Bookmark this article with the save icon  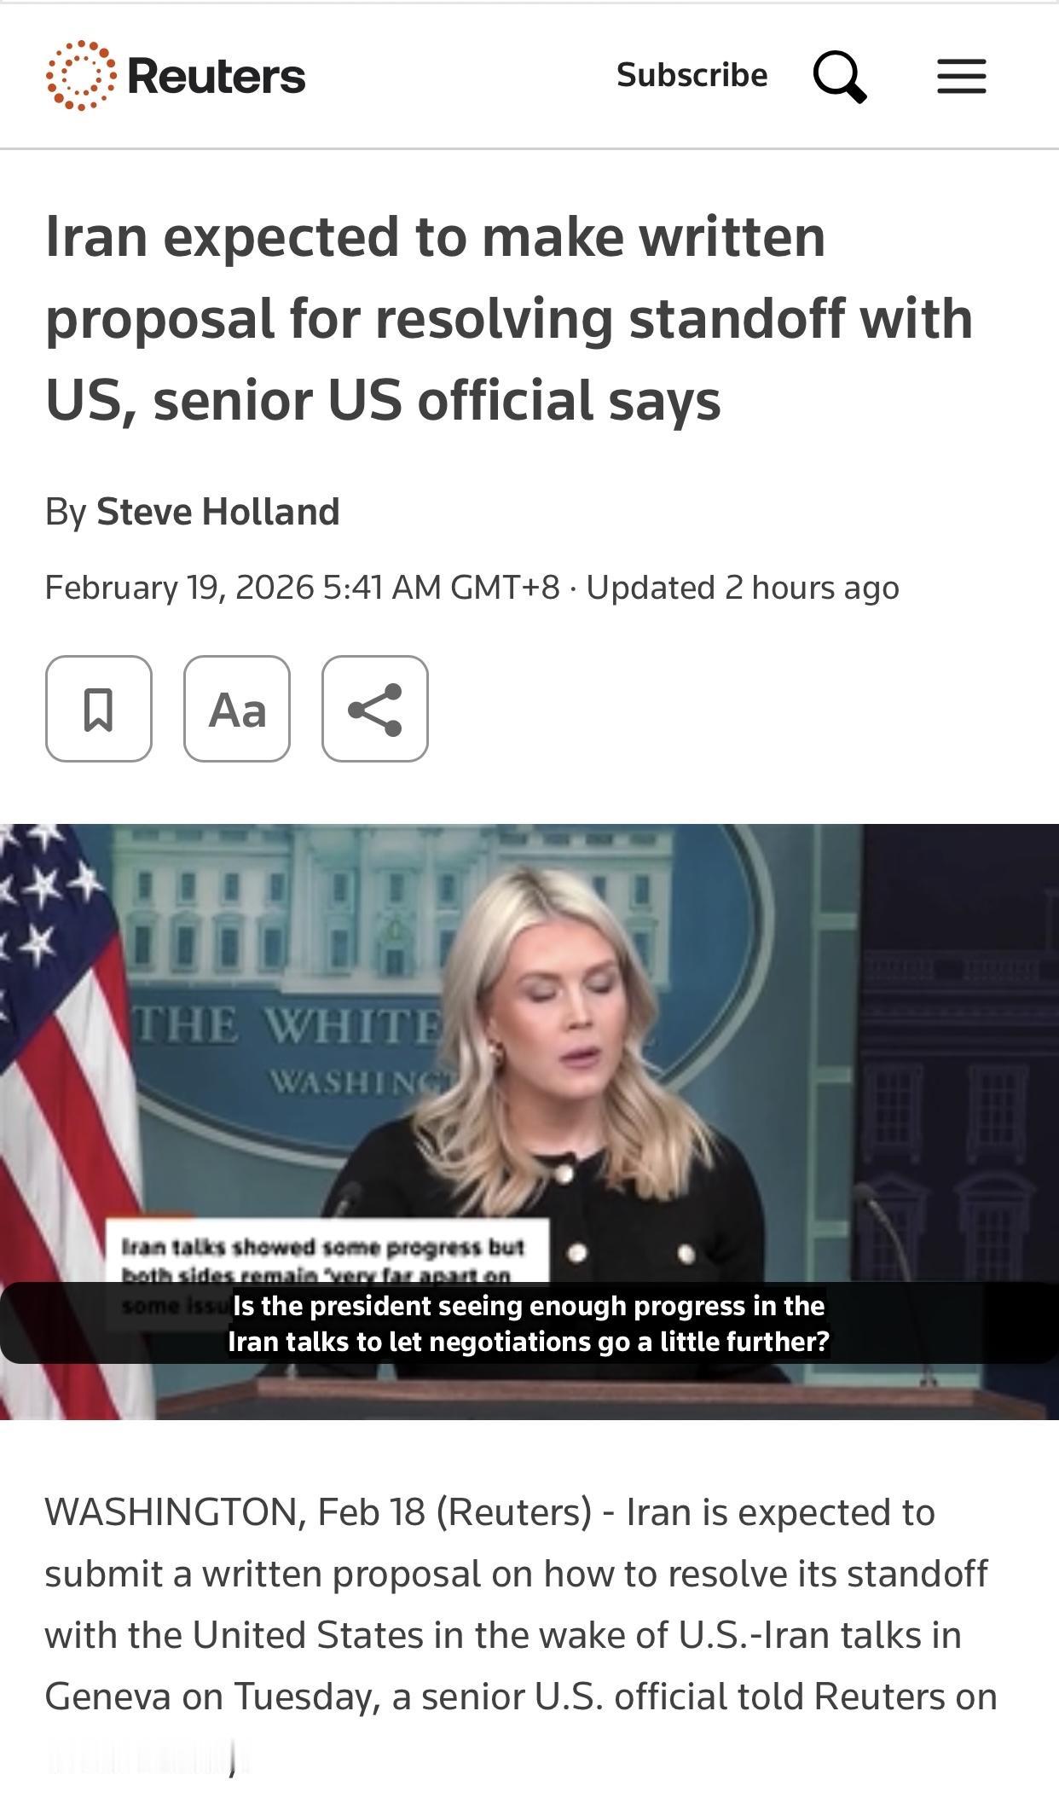99,709
